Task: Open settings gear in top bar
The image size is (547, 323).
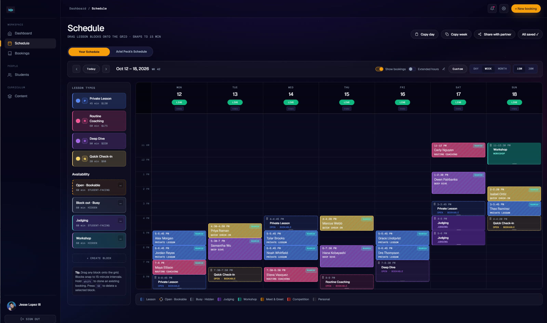Action: (504, 9)
